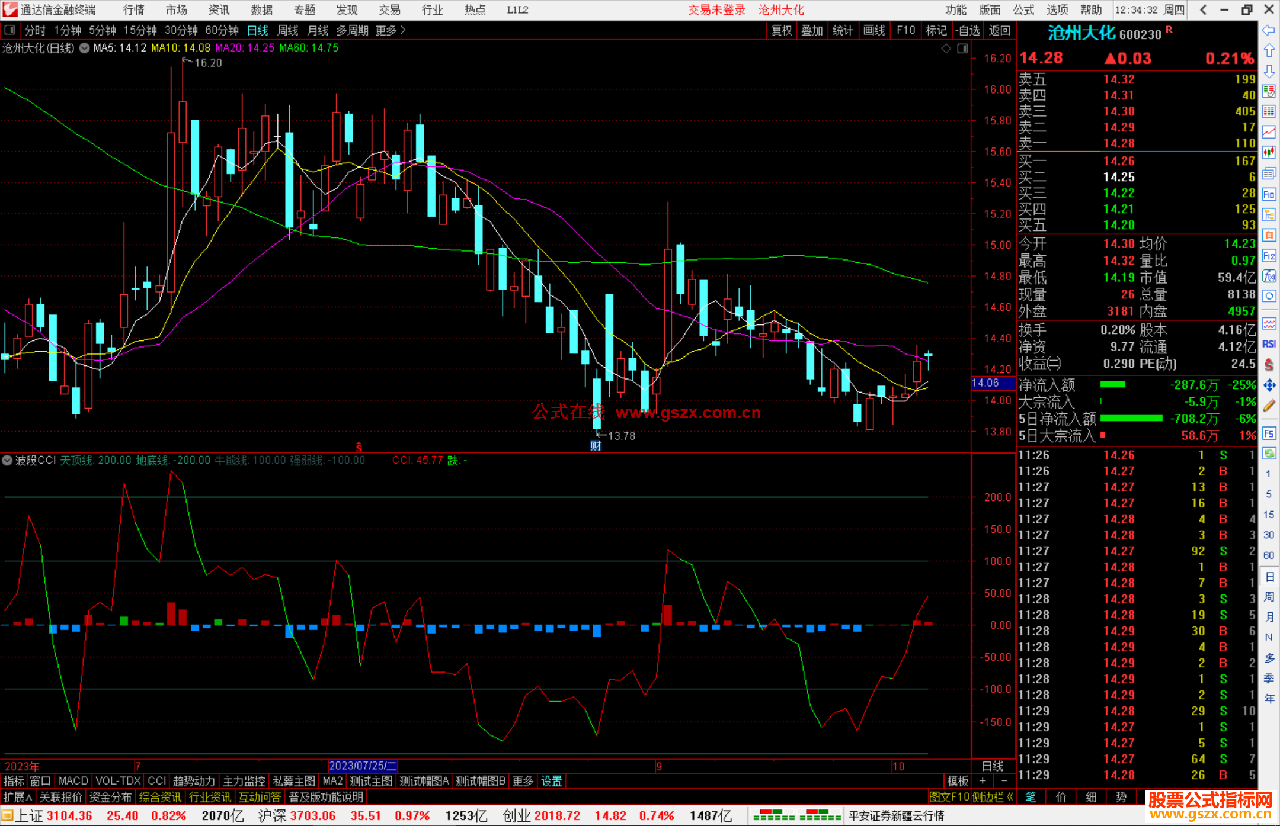Image resolution: width=1280 pixels, height=826 pixels.
Task: Select the pencil drawing tool icon
Action: (1269, 406)
